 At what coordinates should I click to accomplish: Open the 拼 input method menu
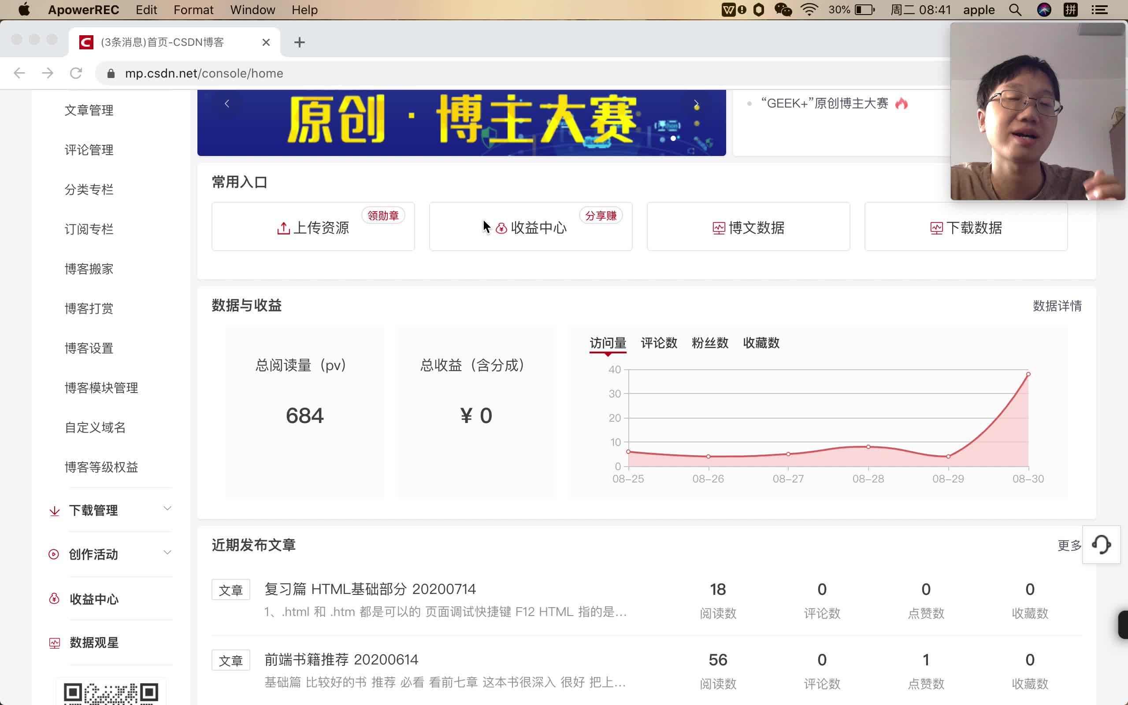[x=1071, y=9]
